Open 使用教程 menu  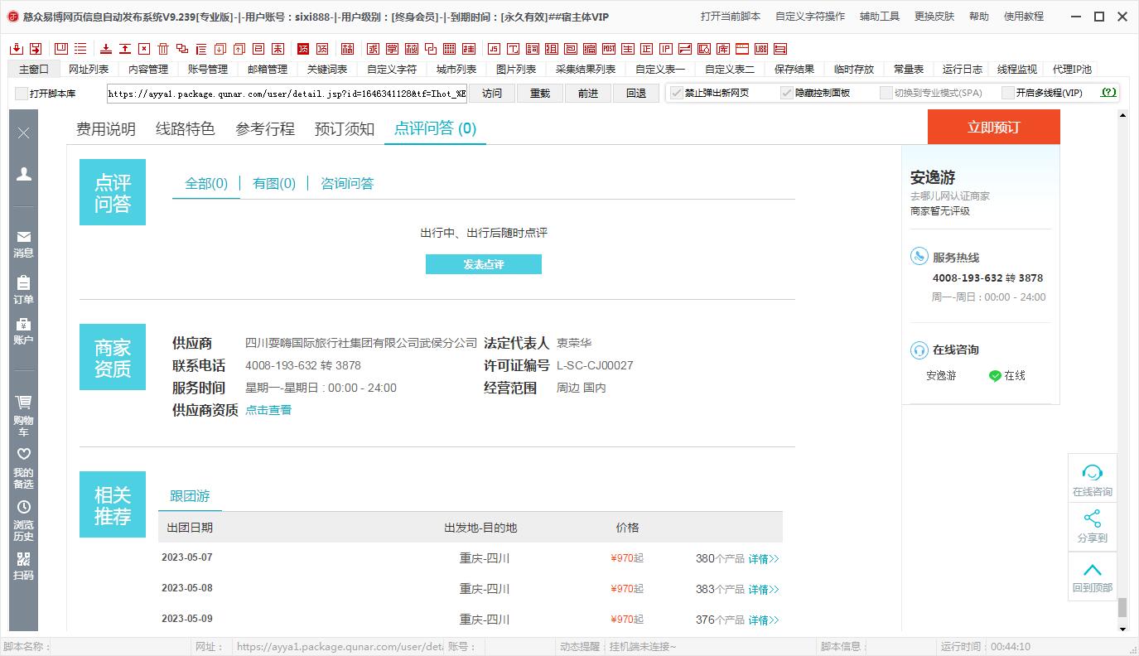point(1024,17)
